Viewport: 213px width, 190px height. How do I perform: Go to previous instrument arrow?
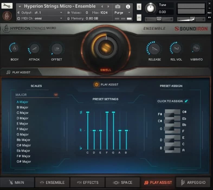(x=102, y=7)
